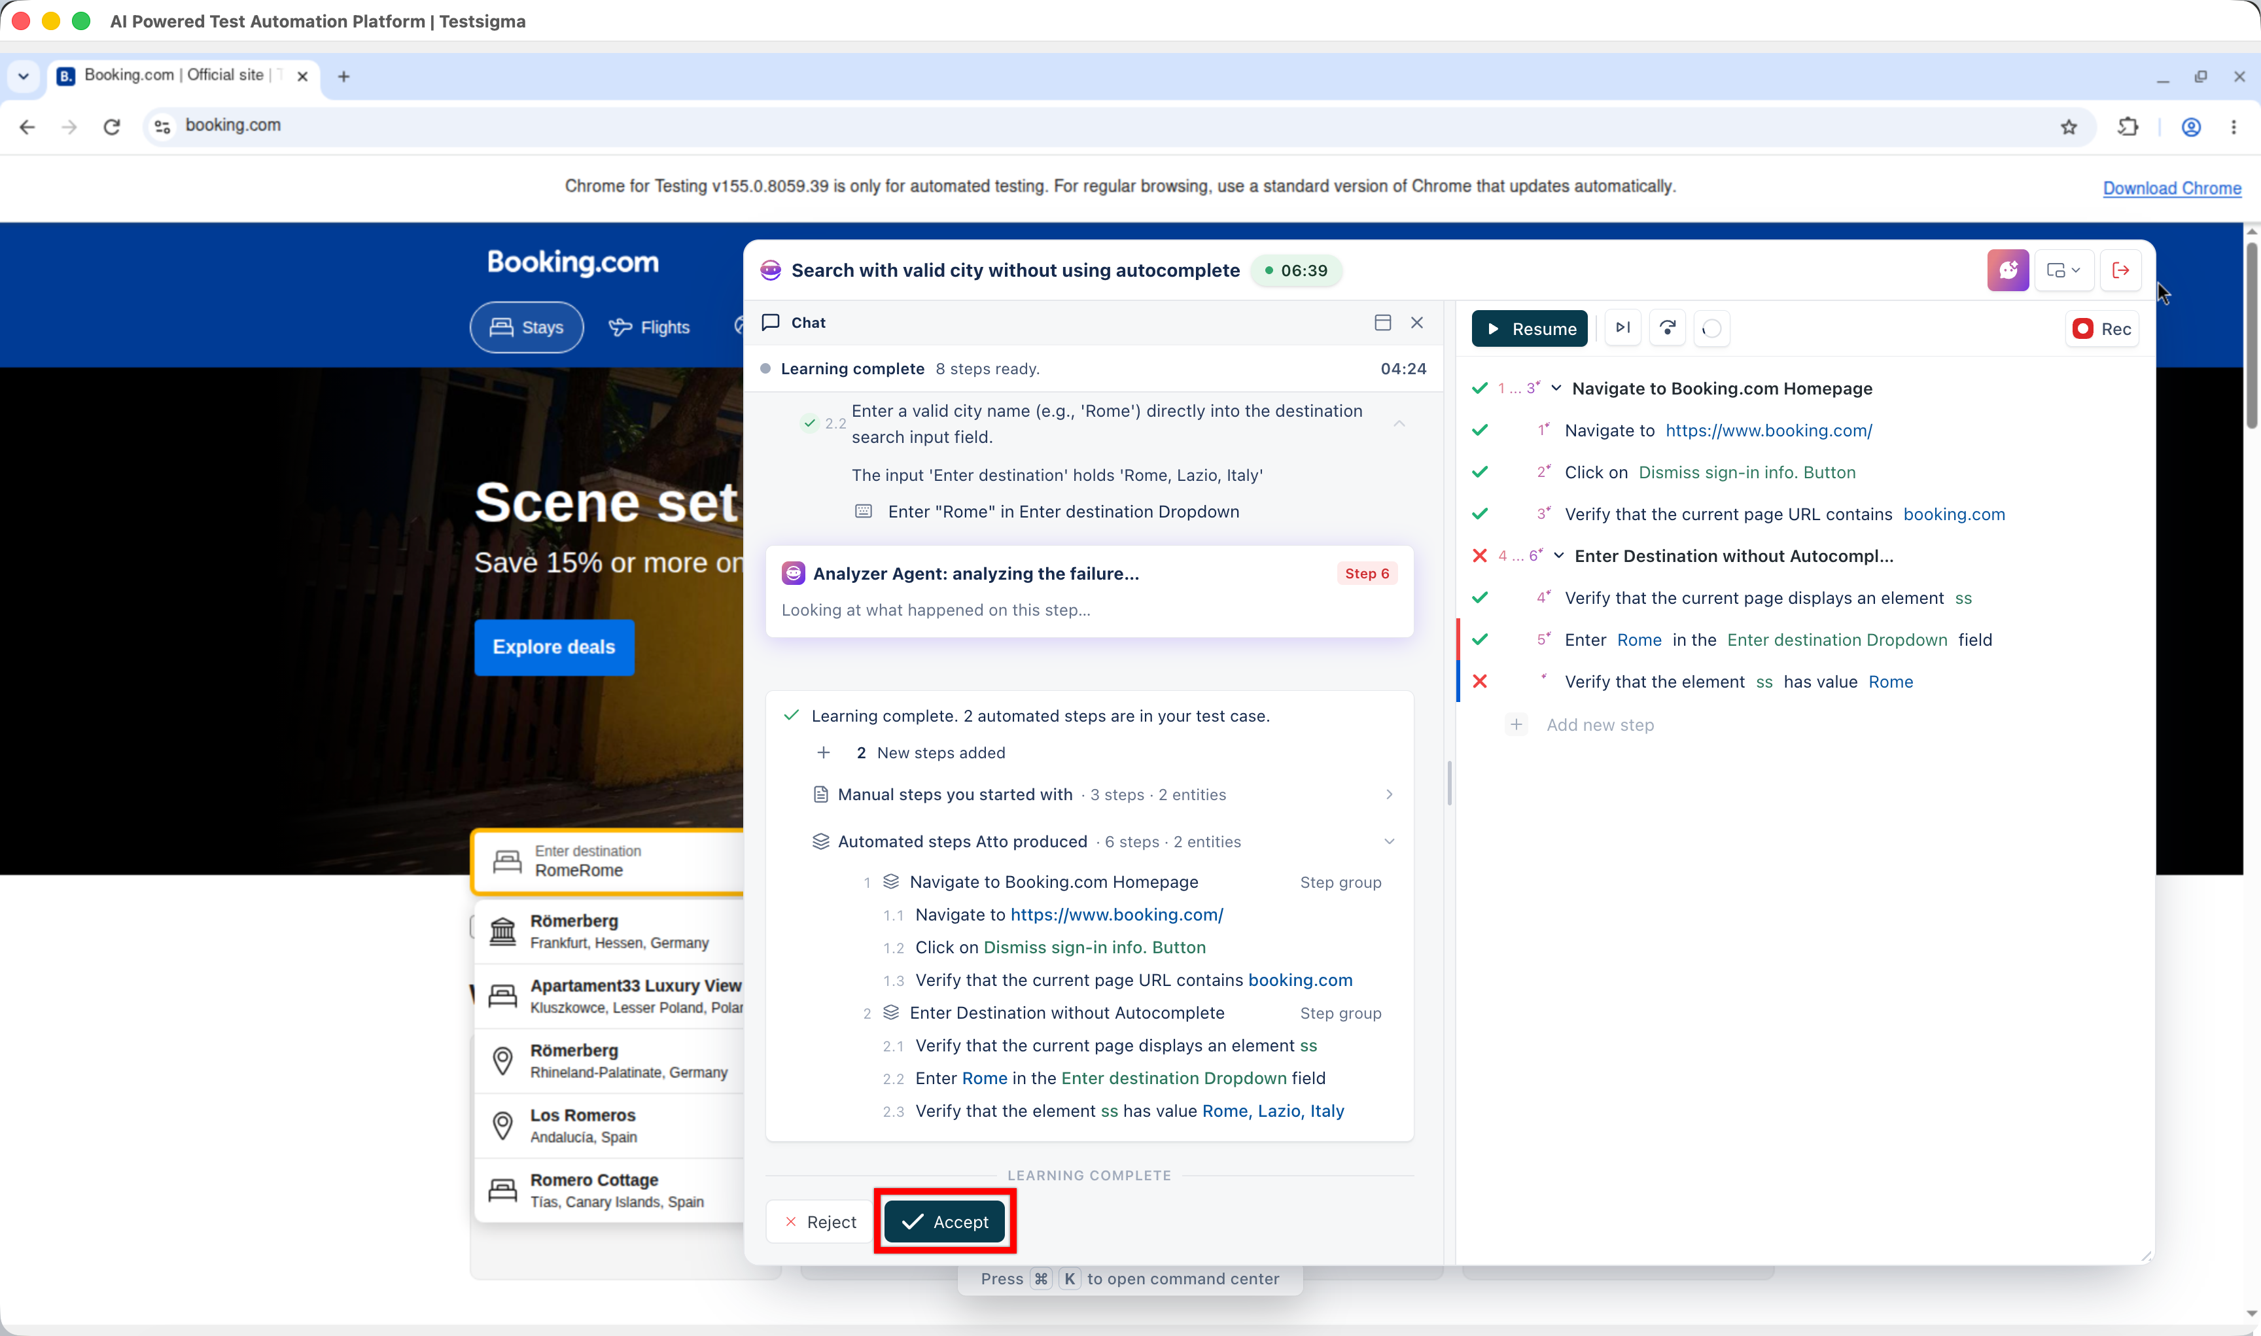Collapse Enter Destination without Autocomplete group
Screen dimensions: 2261x1336
pyautogui.click(x=1558, y=555)
